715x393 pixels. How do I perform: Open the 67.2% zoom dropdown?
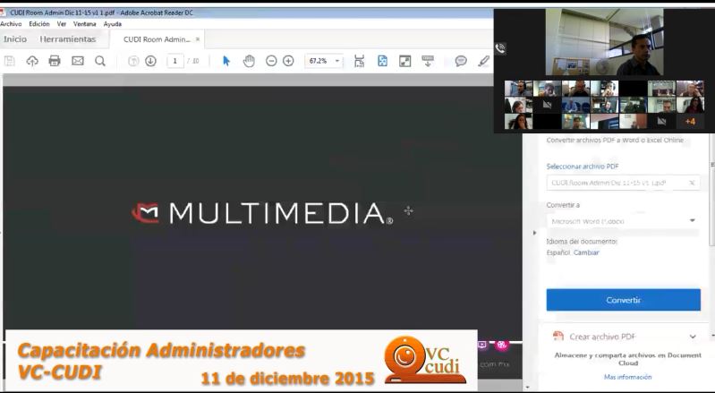324,61
